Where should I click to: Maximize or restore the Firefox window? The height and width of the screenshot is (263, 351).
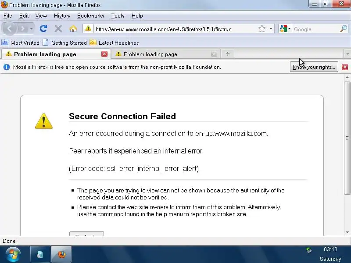click(x=326, y=4)
